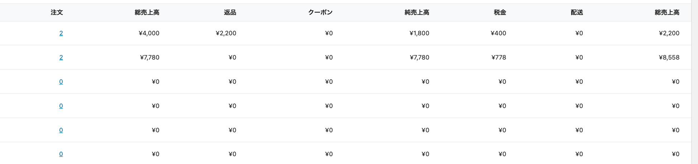
Task: Open 0 orders link below ¥7,780 row
Action: (61, 82)
